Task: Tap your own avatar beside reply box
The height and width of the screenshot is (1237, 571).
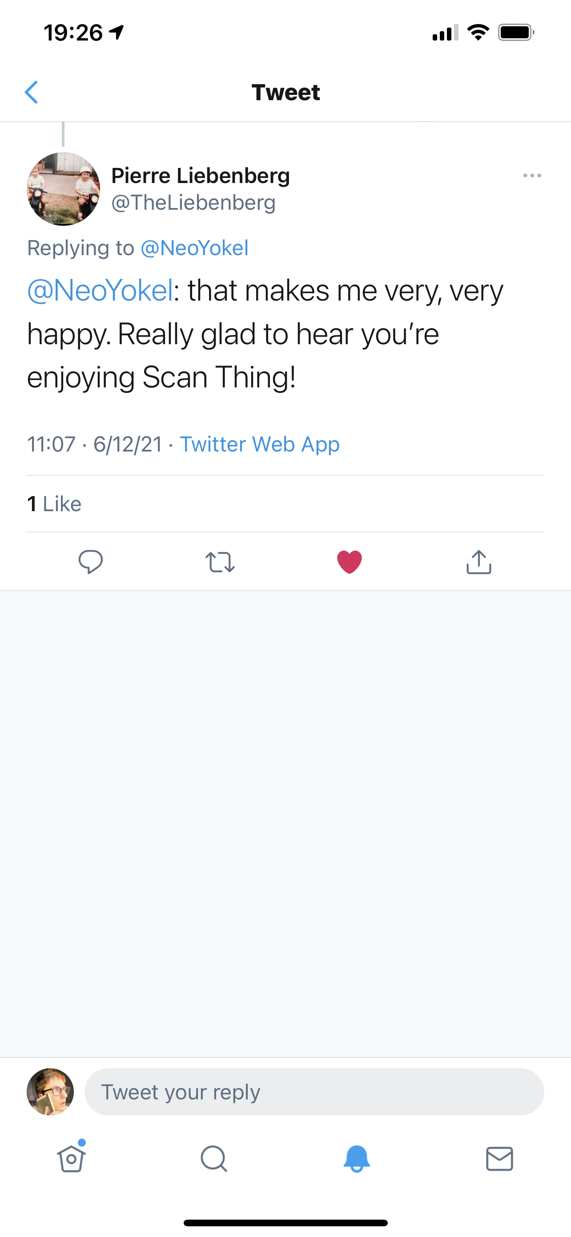Action: [50, 1092]
